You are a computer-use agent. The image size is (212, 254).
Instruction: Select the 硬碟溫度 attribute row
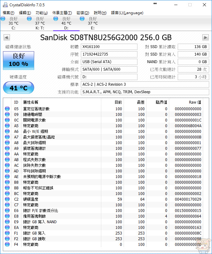103,199
